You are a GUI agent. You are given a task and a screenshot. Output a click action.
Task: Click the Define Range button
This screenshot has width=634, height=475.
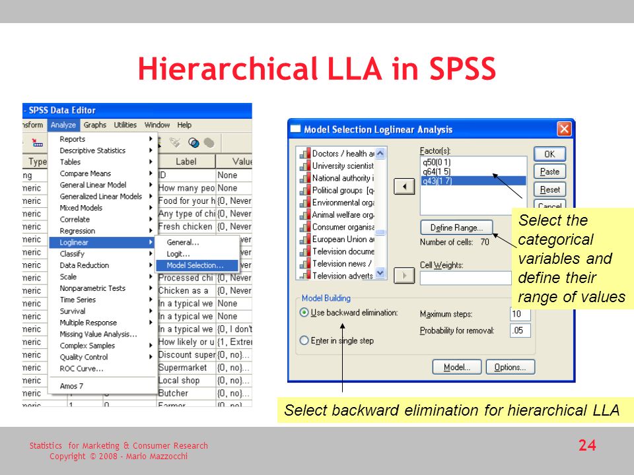(x=456, y=228)
